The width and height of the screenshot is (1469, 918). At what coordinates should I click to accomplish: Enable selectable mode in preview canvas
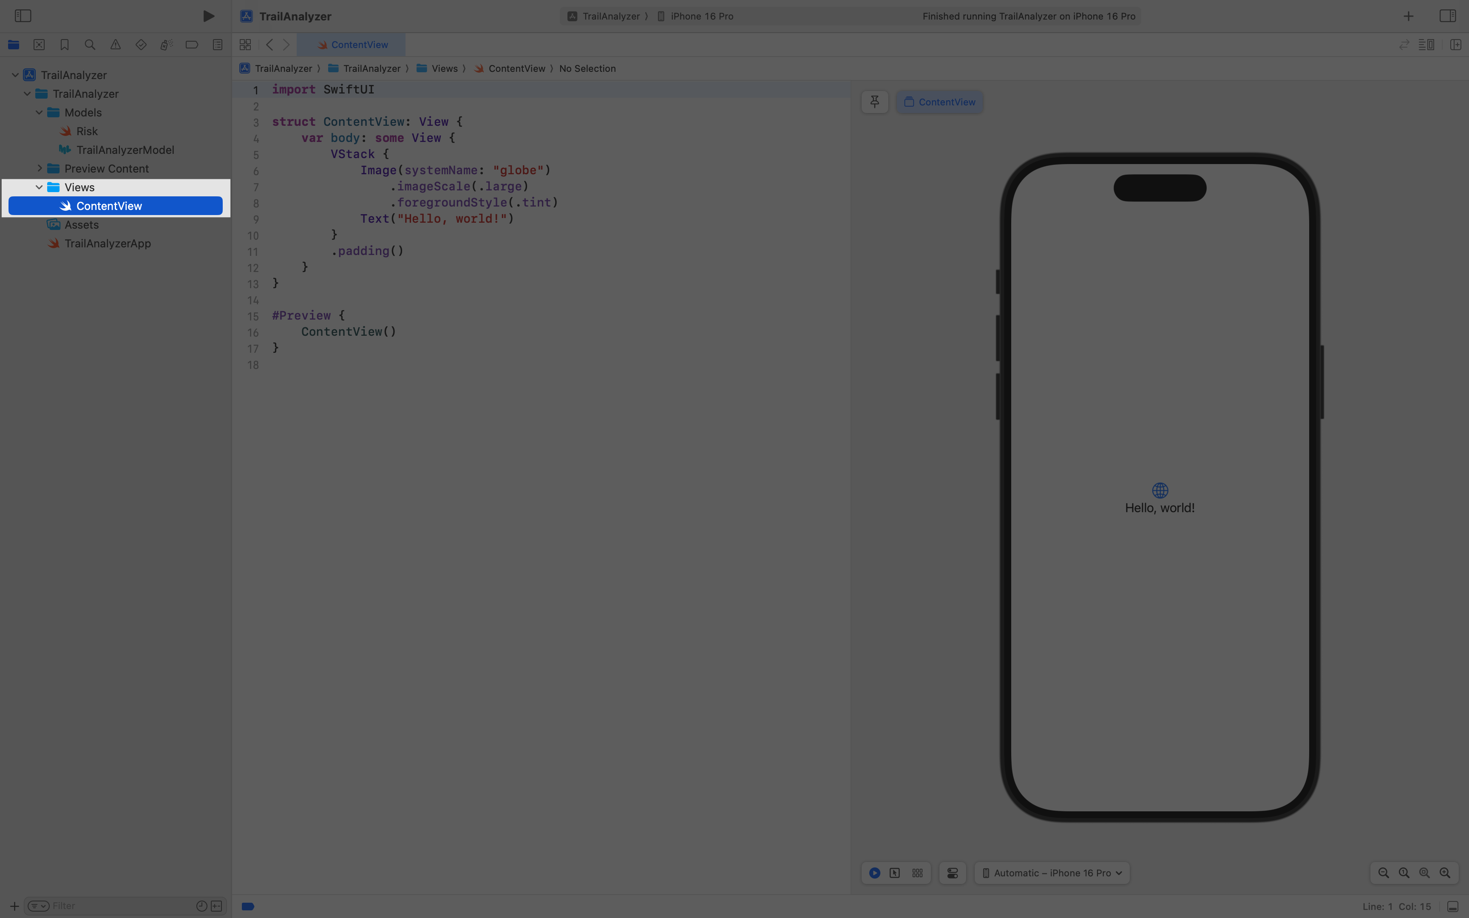(x=894, y=873)
